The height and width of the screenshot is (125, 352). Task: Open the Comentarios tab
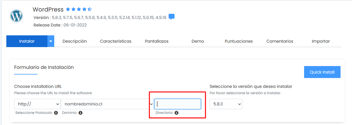pyautogui.click(x=280, y=41)
